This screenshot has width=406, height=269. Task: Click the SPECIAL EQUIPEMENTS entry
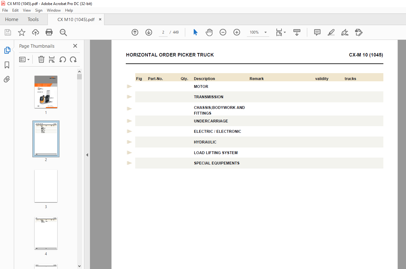[217, 163]
